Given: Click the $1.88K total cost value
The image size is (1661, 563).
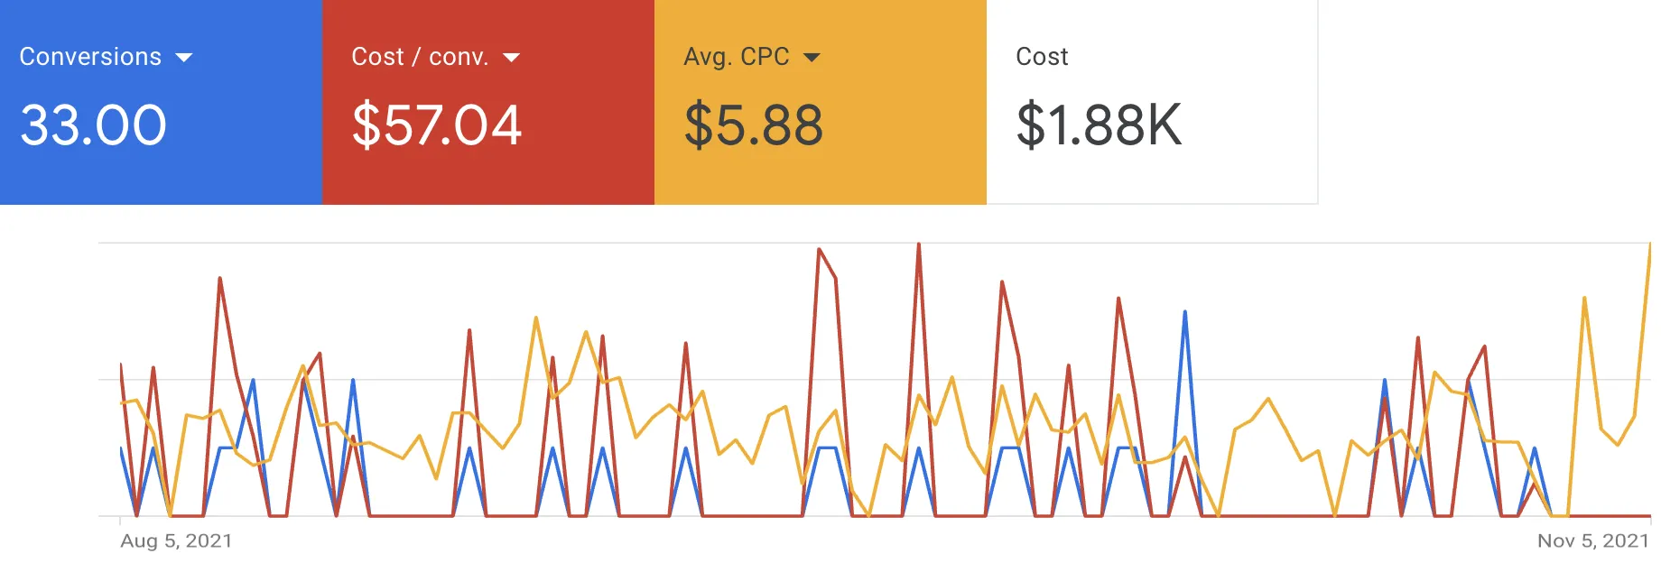Looking at the screenshot, I should (1099, 125).
